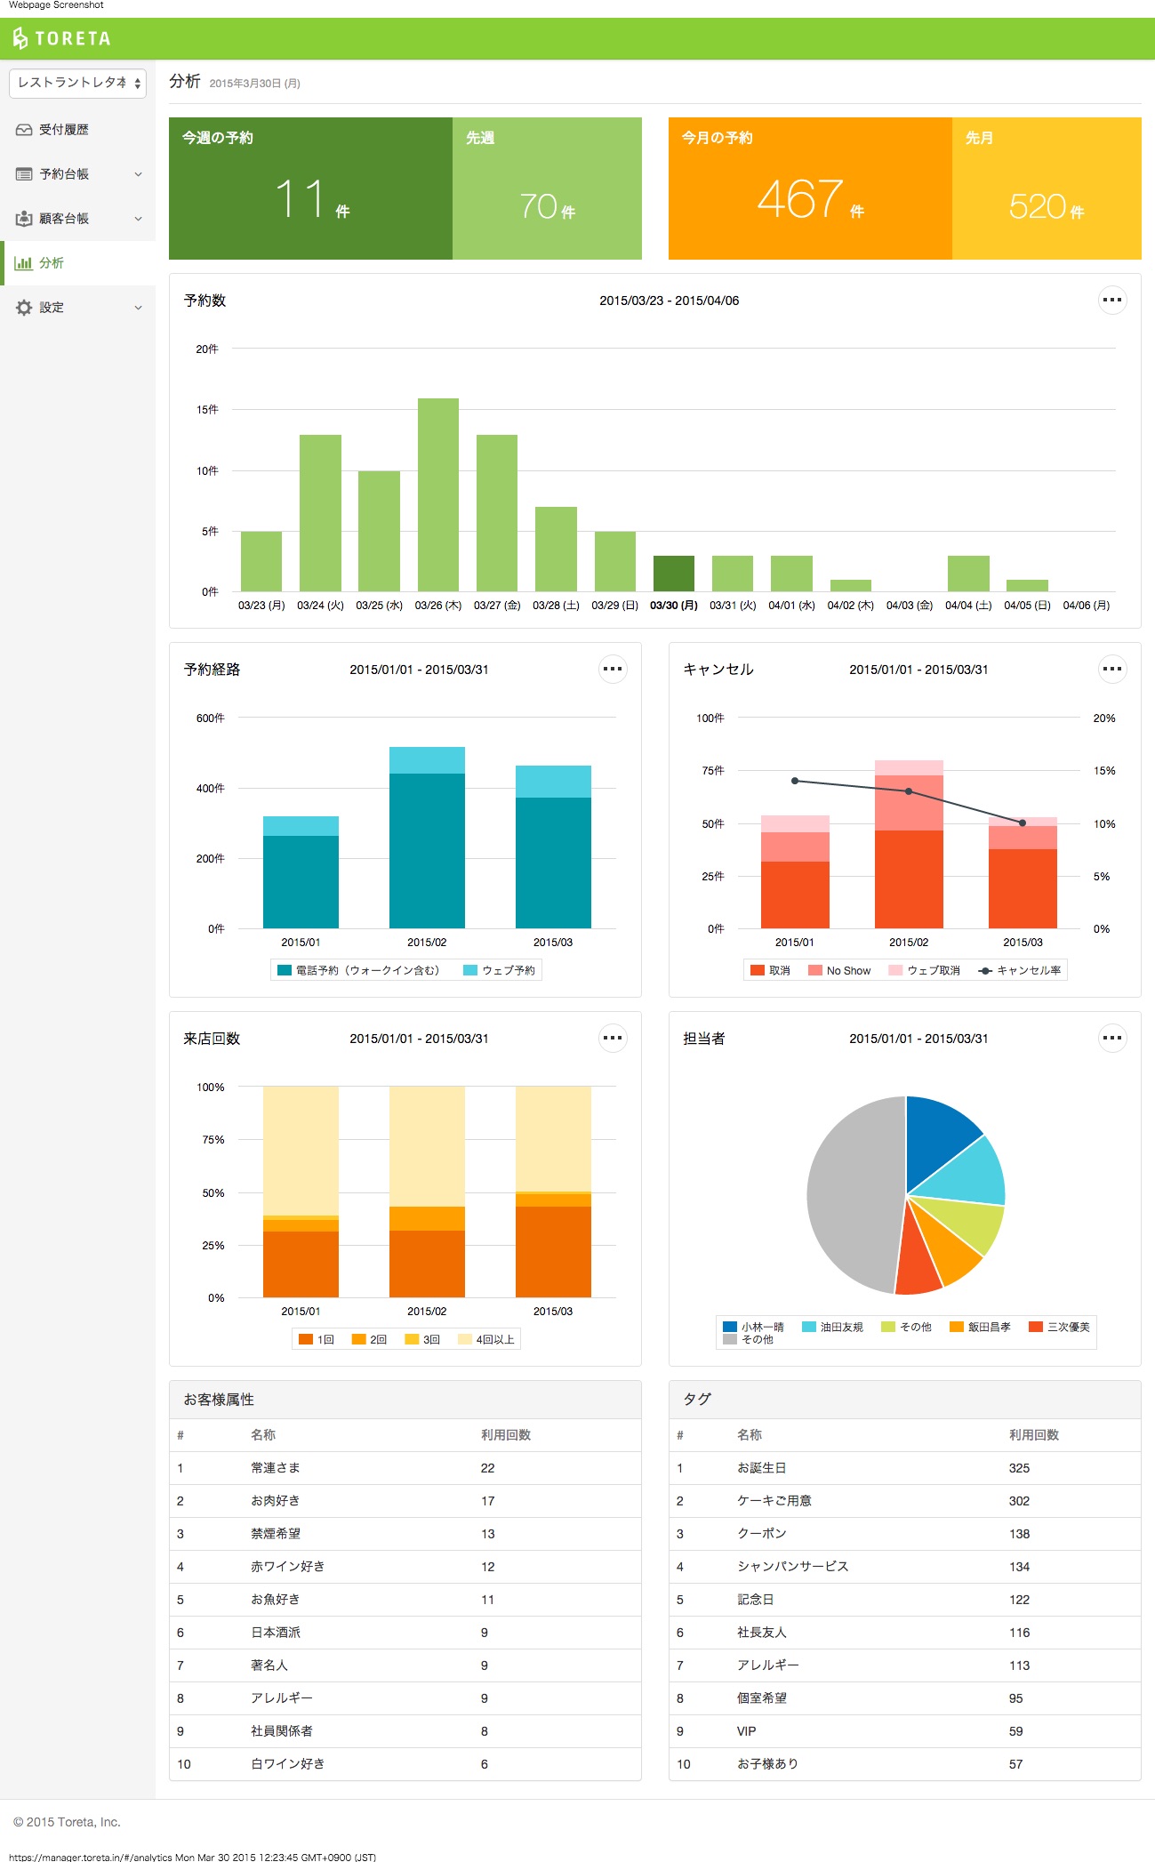Expand the 予約台帳 submenu chevron
1155x1862 pixels.
[138, 174]
